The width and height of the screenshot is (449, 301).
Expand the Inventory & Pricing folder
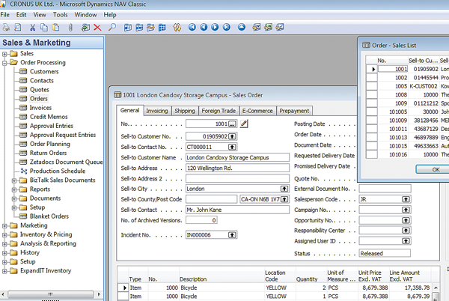point(5,234)
